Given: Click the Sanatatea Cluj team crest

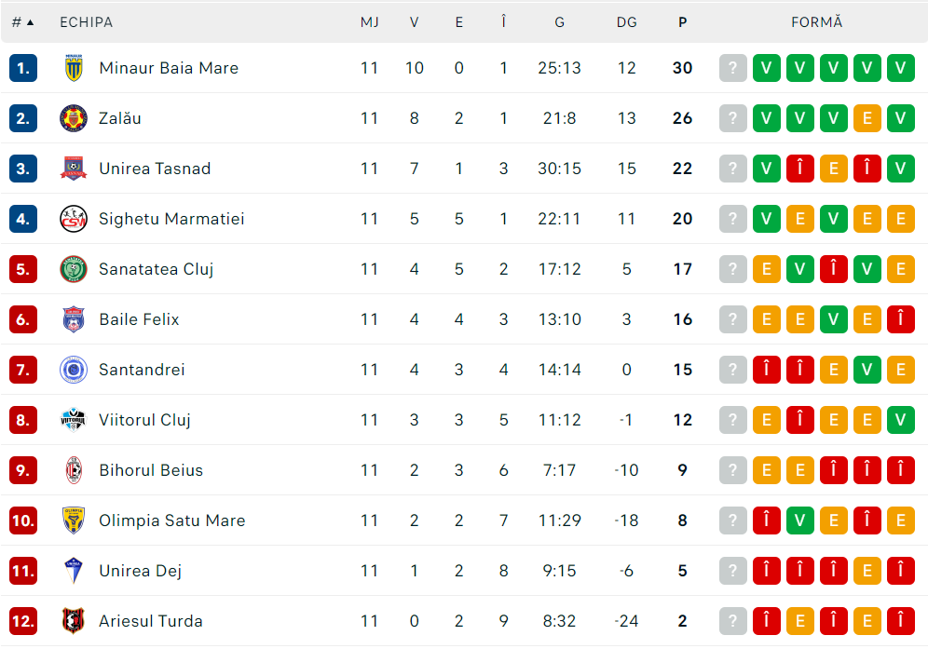Looking at the screenshot, I should click(74, 269).
